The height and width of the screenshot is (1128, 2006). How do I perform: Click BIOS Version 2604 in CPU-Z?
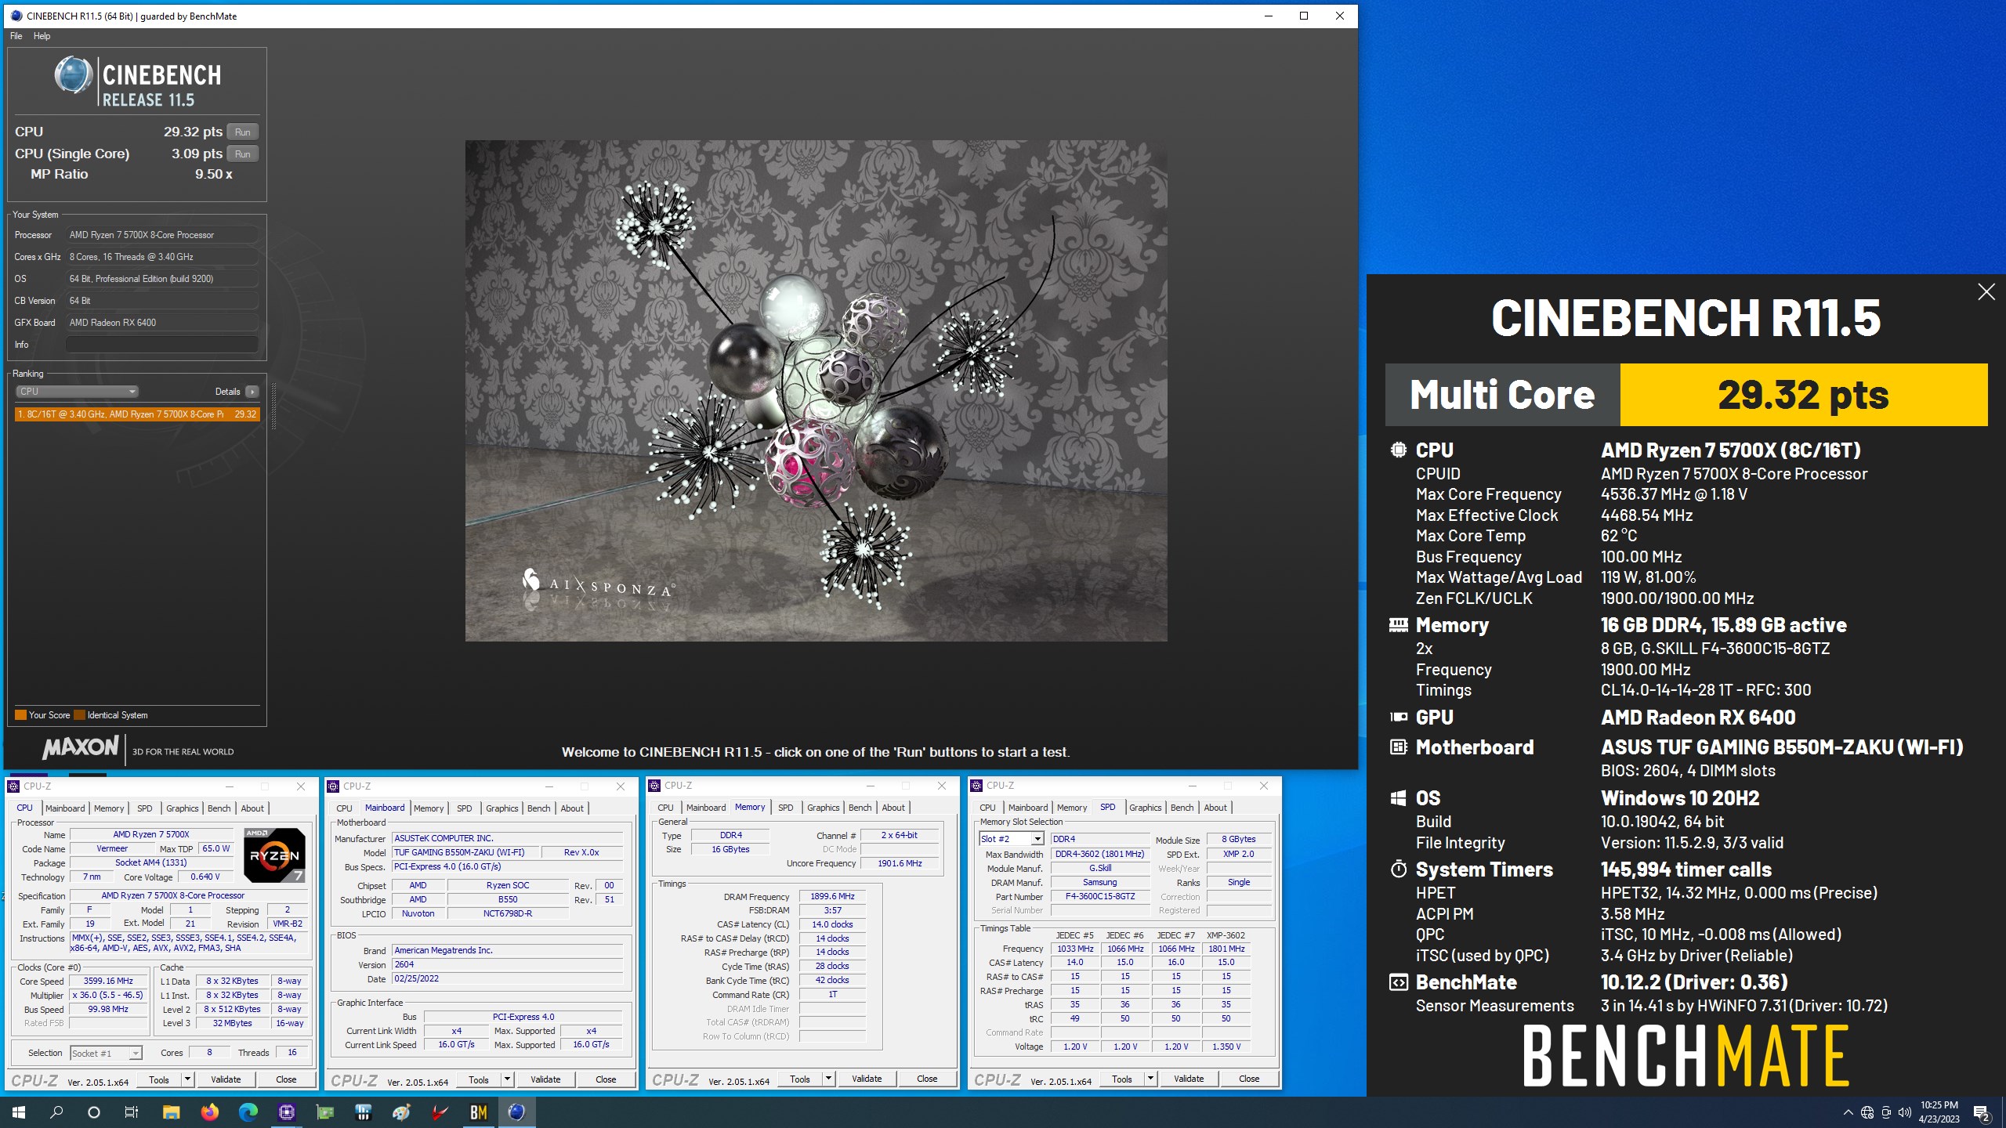(508, 965)
